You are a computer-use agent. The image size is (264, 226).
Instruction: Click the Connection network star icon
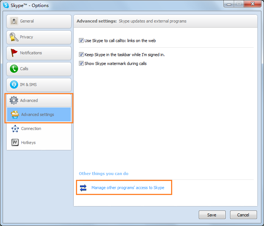click(x=15, y=129)
